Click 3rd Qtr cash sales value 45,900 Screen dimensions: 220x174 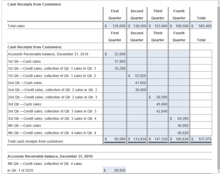point(158,104)
